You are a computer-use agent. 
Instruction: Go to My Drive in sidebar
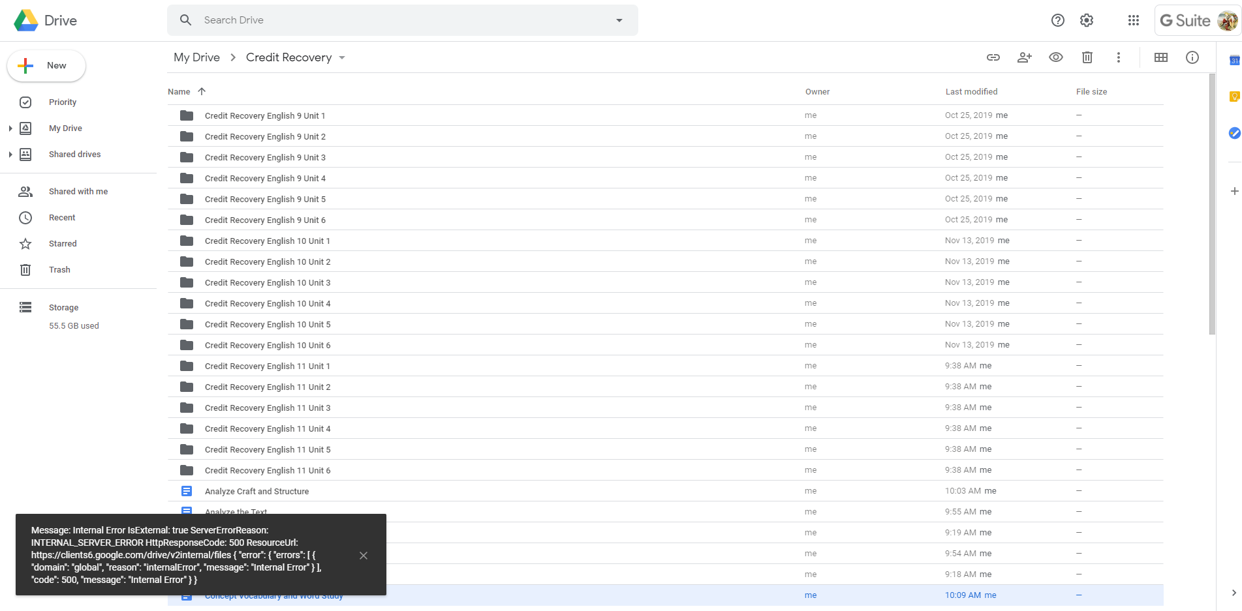(x=65, y=128)
